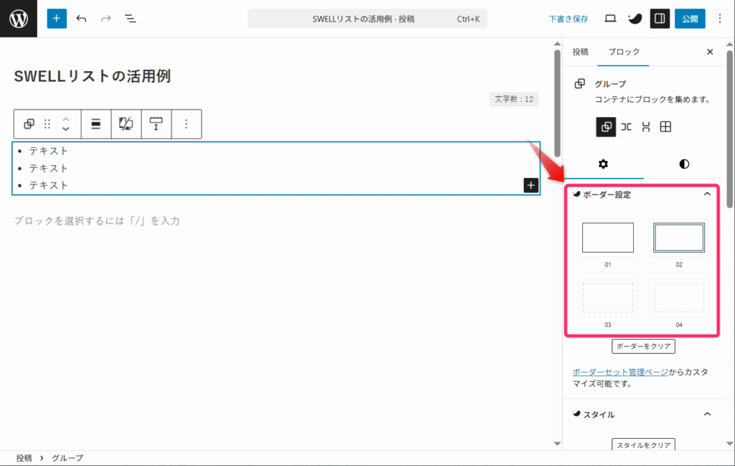Image resolution: width=735 pixels, height=466 pixels.
Task: Click the 公開 publish button
Action: click(690, 19)
